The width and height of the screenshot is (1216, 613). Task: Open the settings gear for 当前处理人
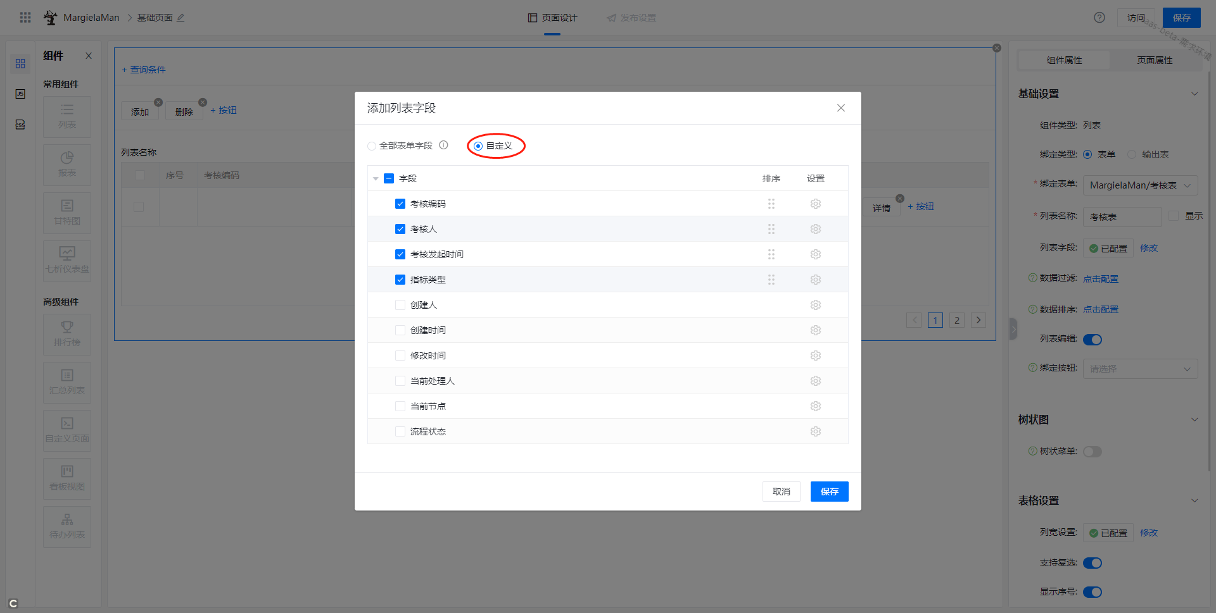pyautogui.click(x=816, y=381)
